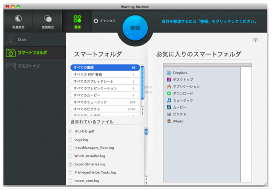Select file ExpandBinaries.log

click(x=90, y=165)
